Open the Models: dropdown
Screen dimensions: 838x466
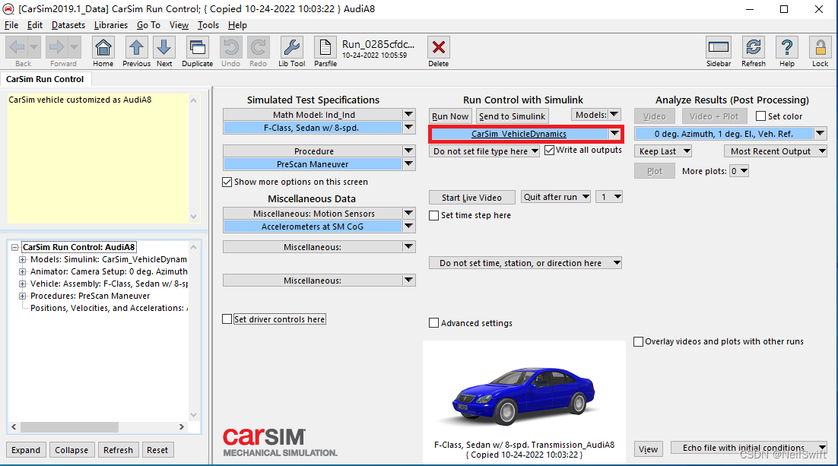(x=595, y=115)
